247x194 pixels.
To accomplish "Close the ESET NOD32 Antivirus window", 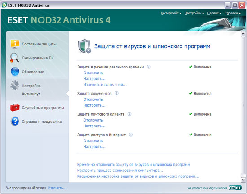I will click(242, 5).
